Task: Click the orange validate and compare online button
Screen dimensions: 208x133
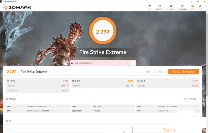Action: 184,72
